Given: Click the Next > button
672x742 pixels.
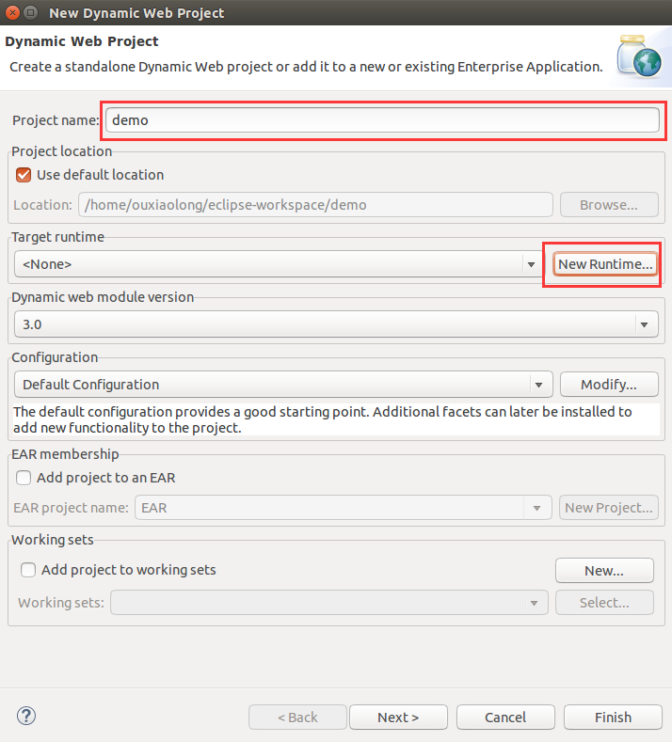Looking at the screenshot, I should (398, 717).
